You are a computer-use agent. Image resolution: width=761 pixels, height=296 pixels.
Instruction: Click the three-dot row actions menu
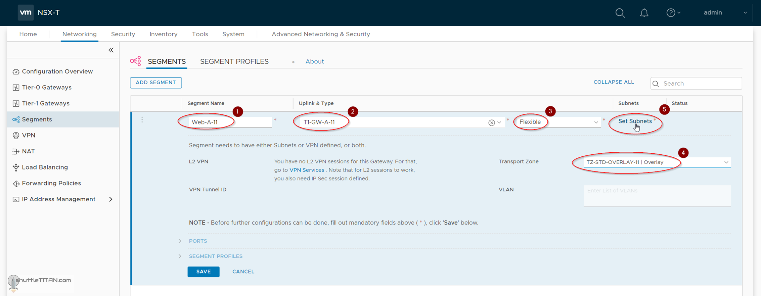click(142, 120)
